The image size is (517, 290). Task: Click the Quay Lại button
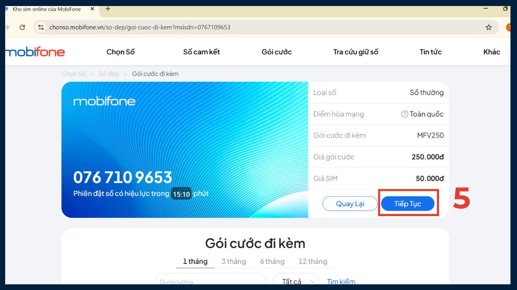(x=350, y=203)
